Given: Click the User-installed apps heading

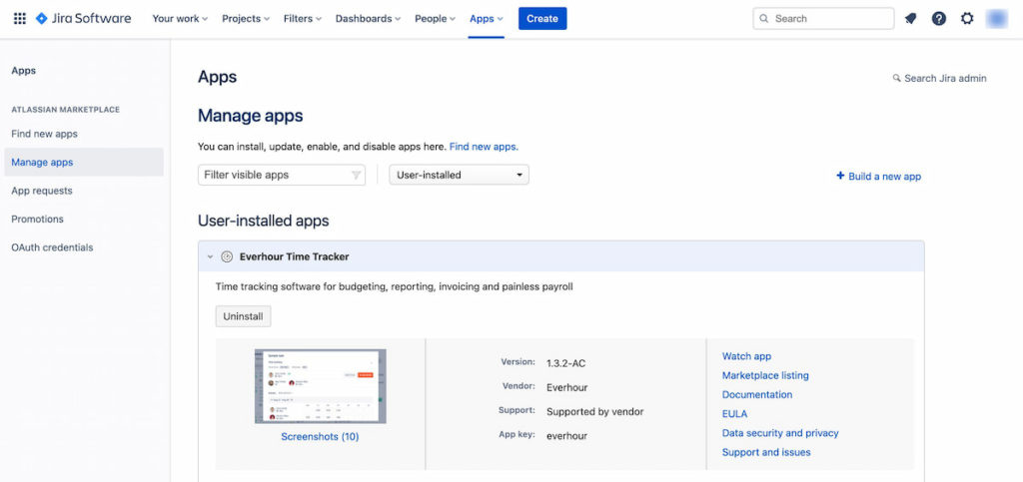Looking at the screenshot, I should click(x=263, y=221).
